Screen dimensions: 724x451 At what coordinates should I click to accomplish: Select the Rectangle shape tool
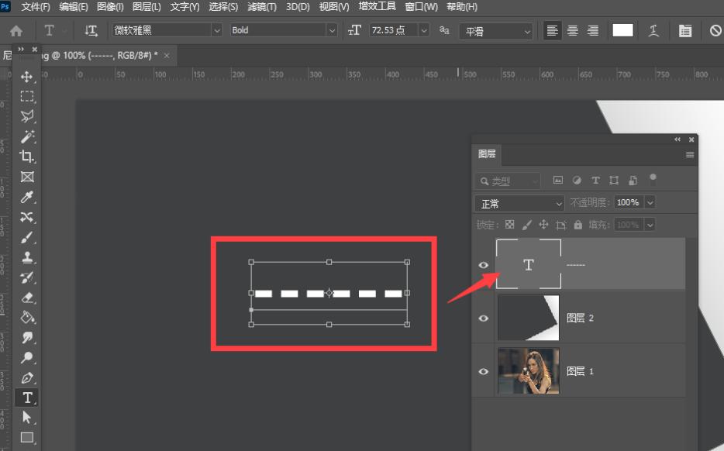click(x=27, y=437)
